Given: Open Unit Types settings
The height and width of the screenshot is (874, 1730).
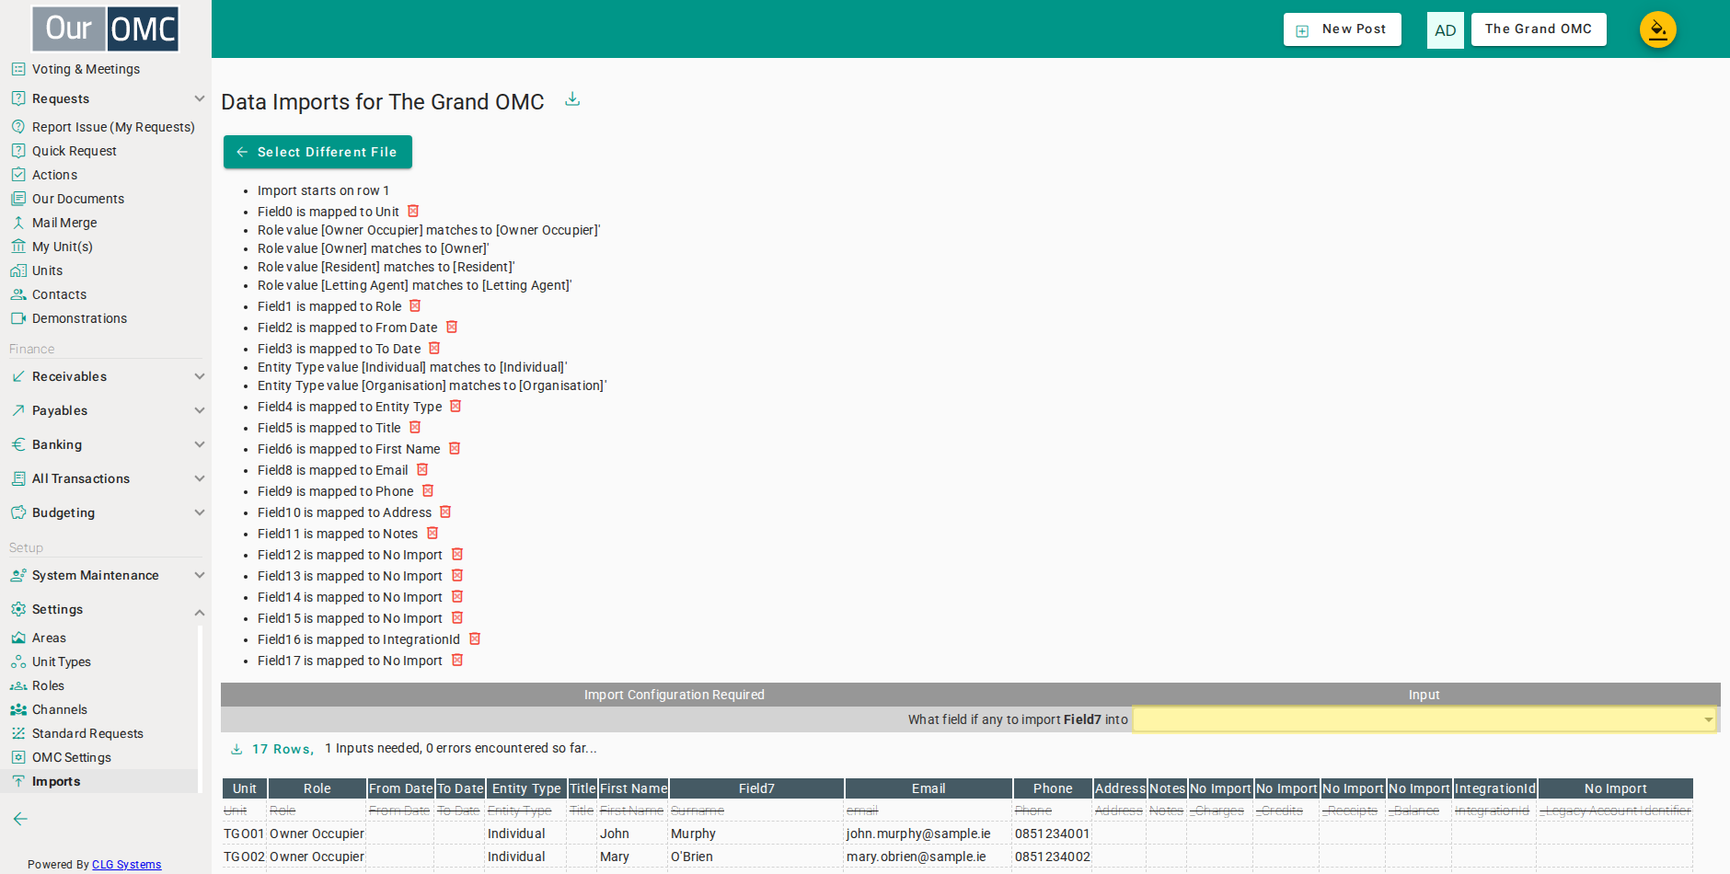Looking at the screenshot, I should [x=61, y=661].
